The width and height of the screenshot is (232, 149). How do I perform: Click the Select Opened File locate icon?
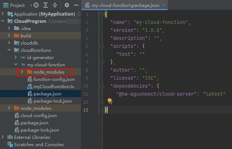36,5
